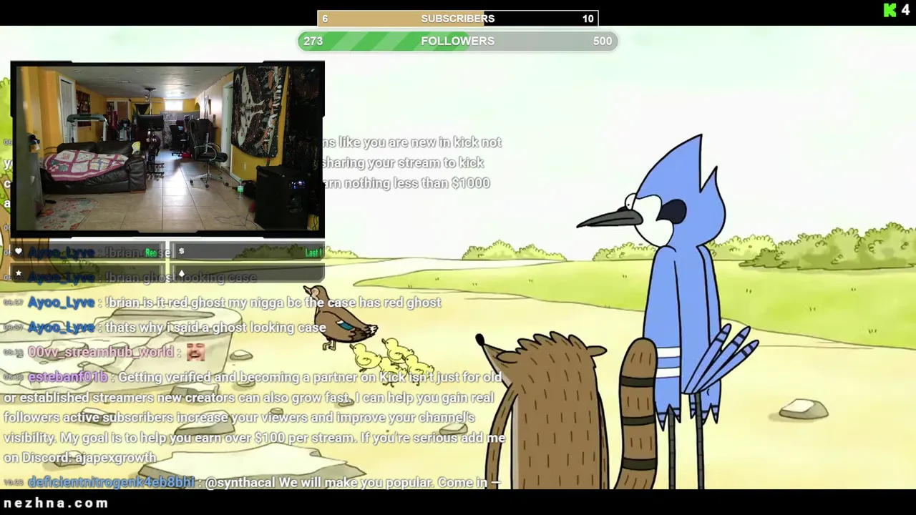Click the 'Last' label in overlay bar
Screen dimensions: 916x515
tap(314, 252)
